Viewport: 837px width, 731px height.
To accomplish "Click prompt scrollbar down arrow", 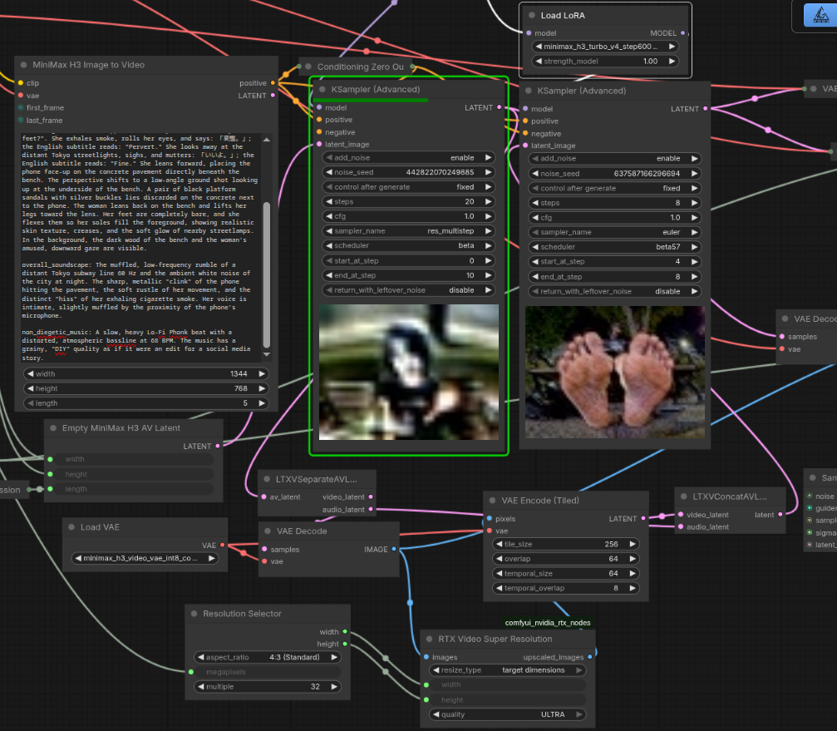I will [x=266, y=354].
